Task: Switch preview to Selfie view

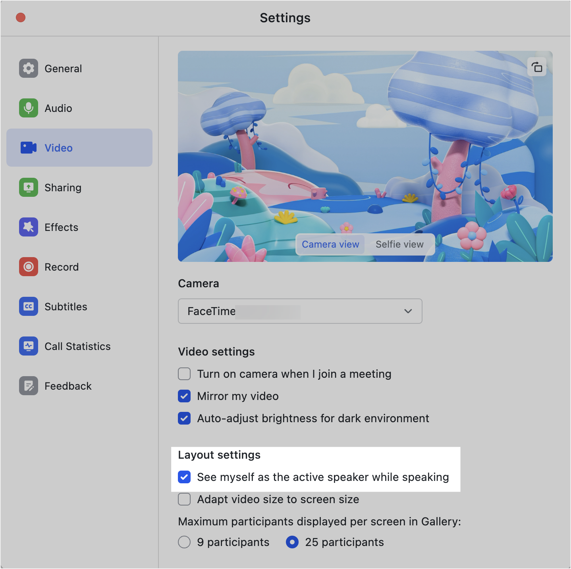Action: click(399, 244)
